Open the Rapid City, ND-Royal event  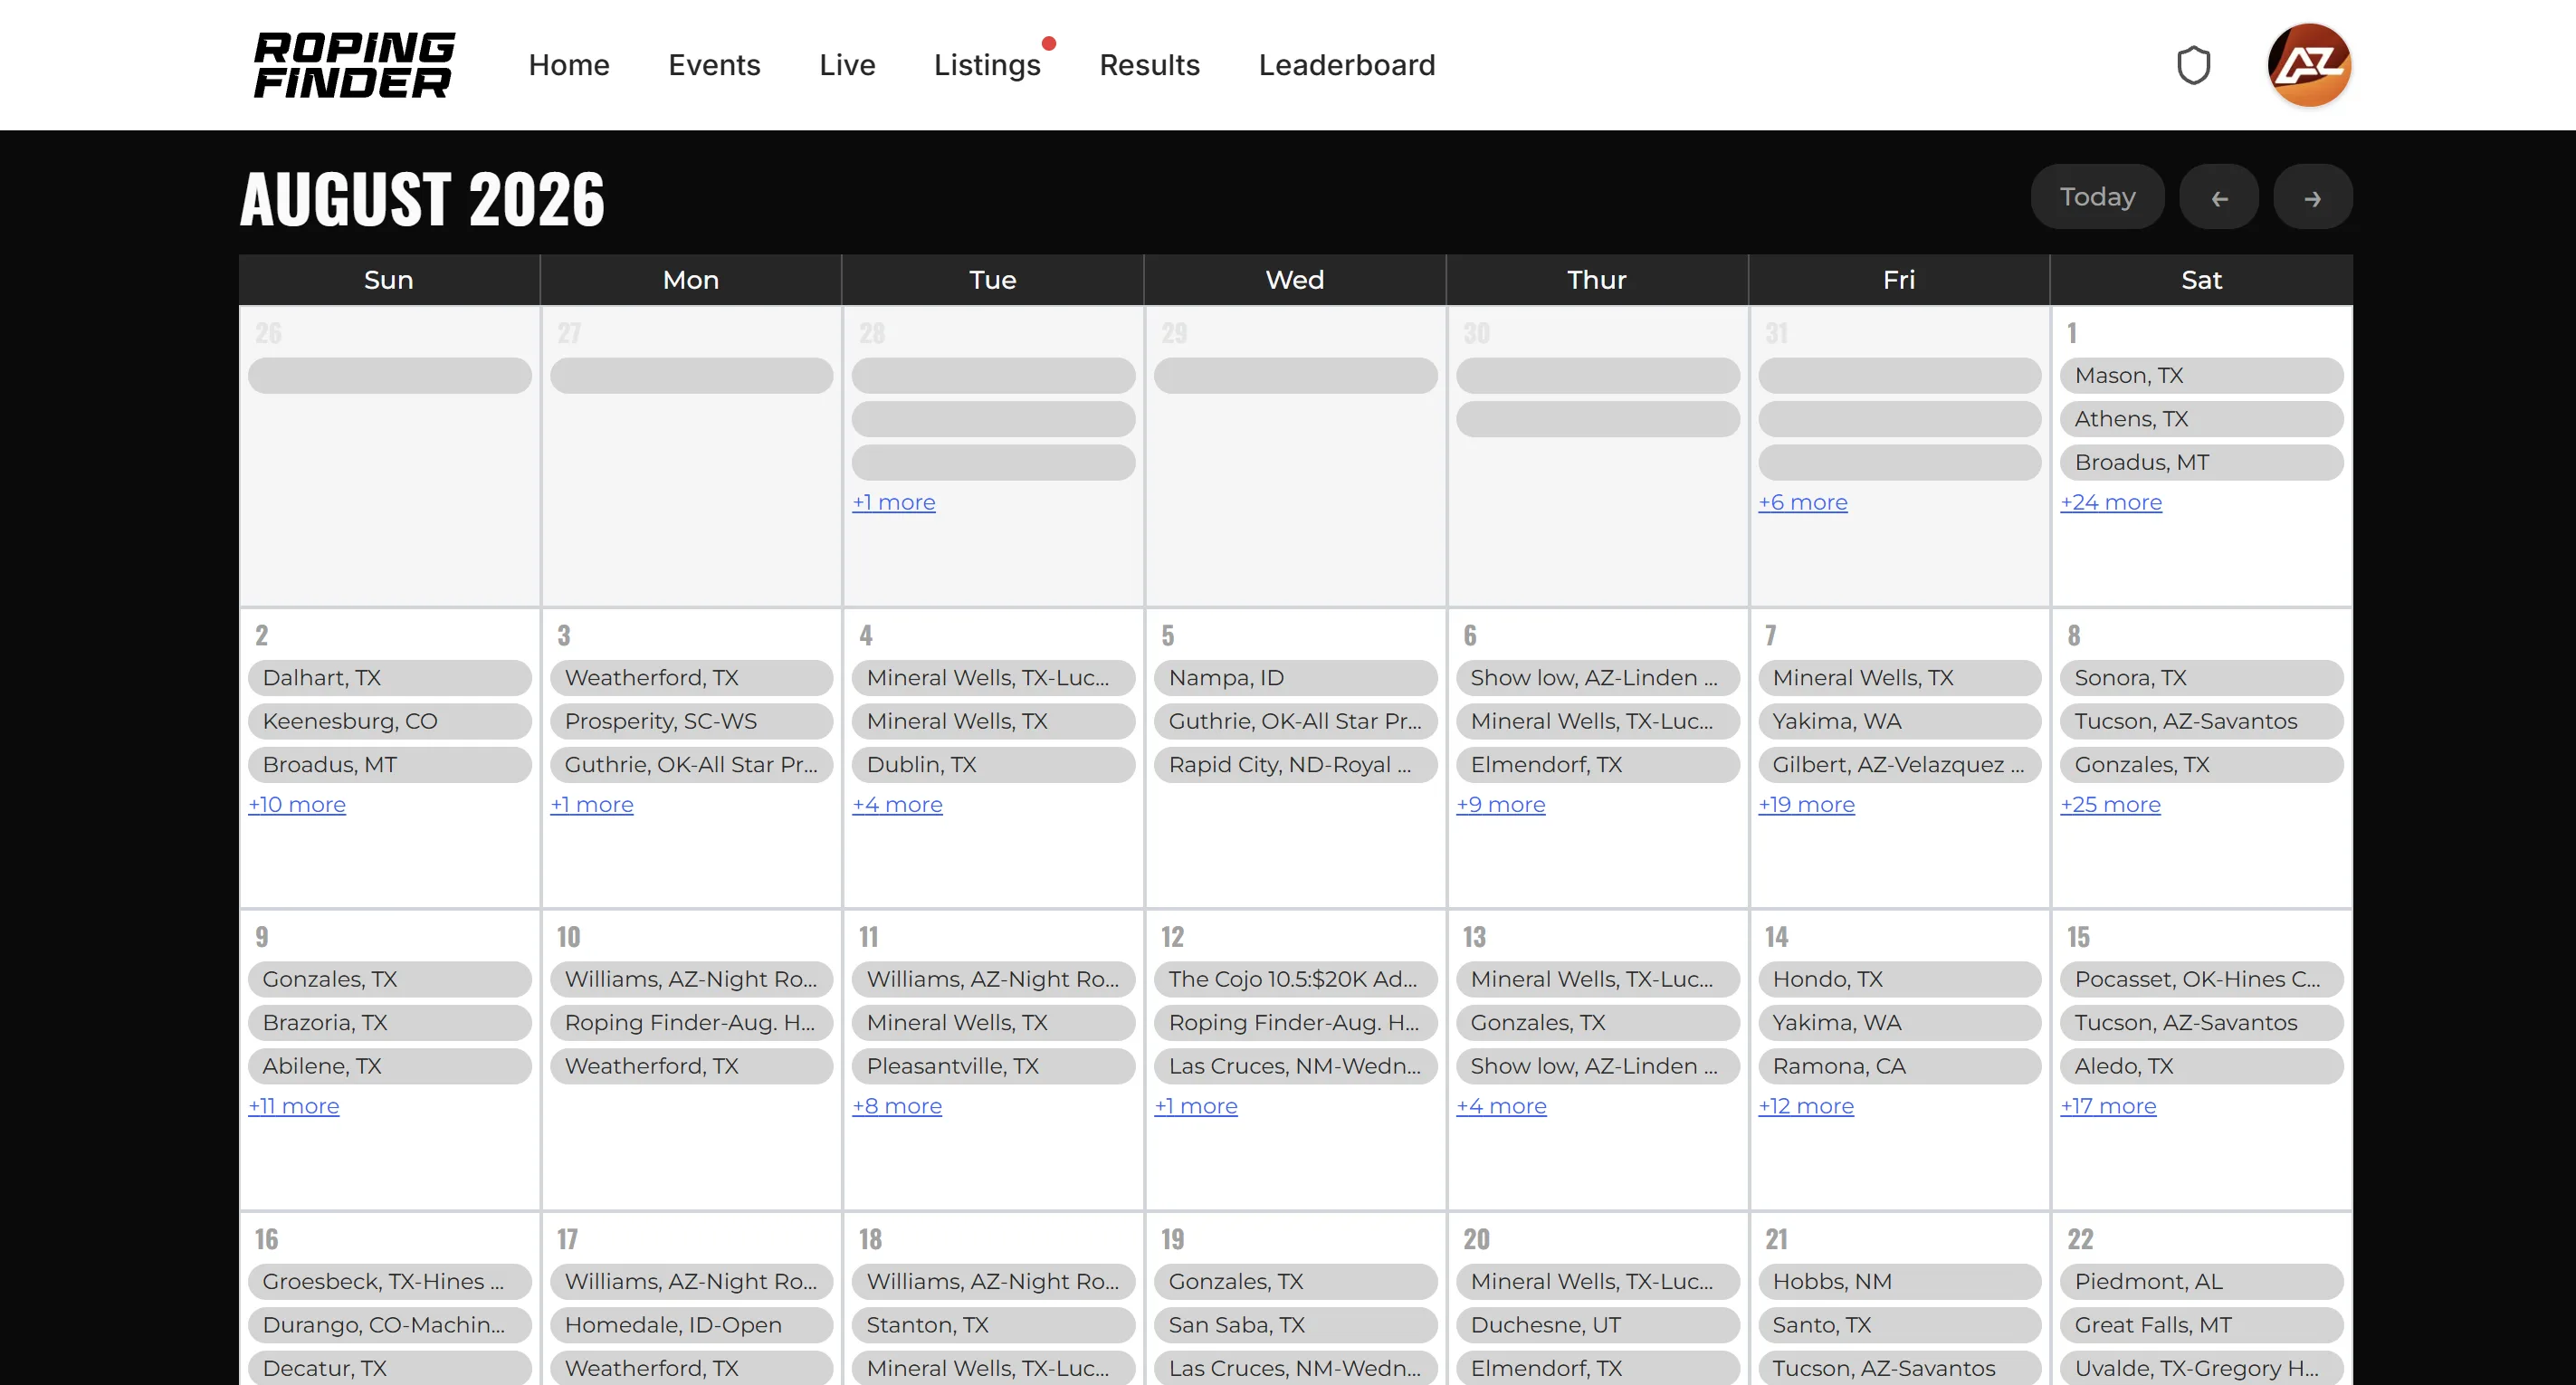click(x=1295, y=765)
